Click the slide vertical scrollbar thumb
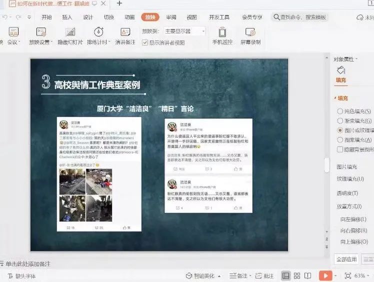The height and width of the screenshot is (282, 374). pos(327,165)
